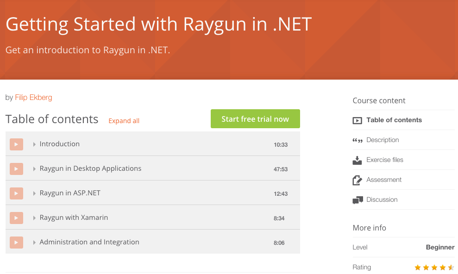Click the 8:34 duration text
This screenshot has width=458, height=274.
[x=279, y=218]
